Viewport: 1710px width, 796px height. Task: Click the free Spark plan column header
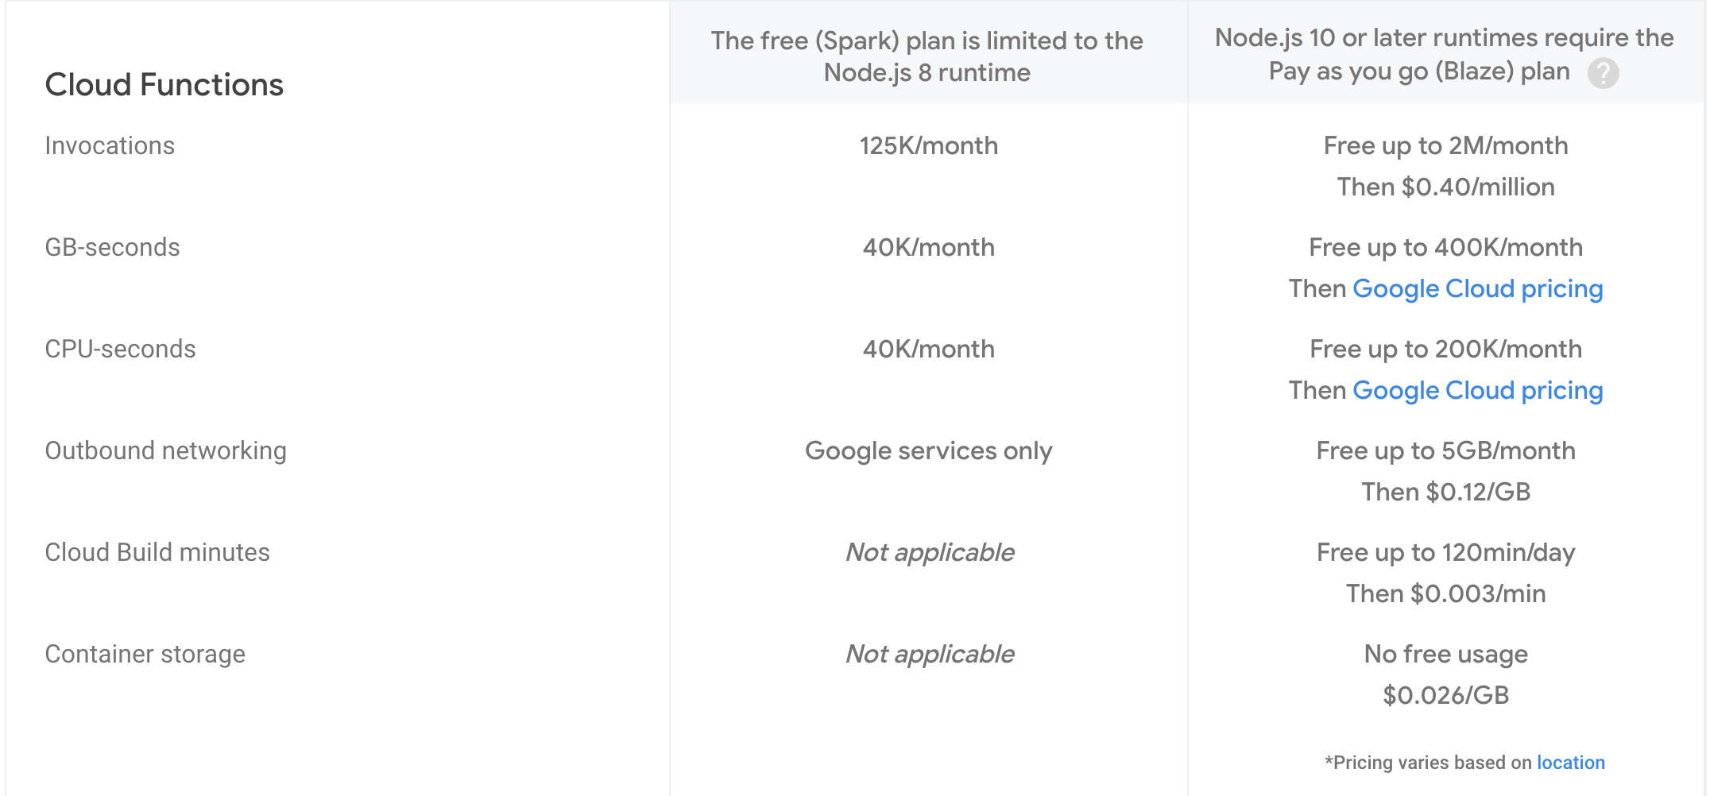coord(927,56)
